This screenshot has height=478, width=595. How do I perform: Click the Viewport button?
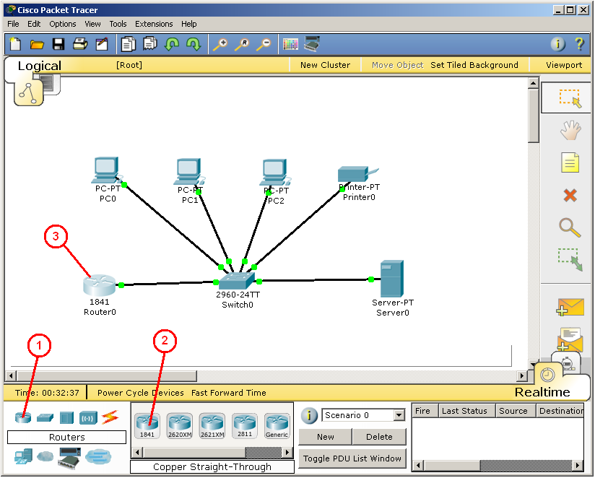click(x=563, y=65)
